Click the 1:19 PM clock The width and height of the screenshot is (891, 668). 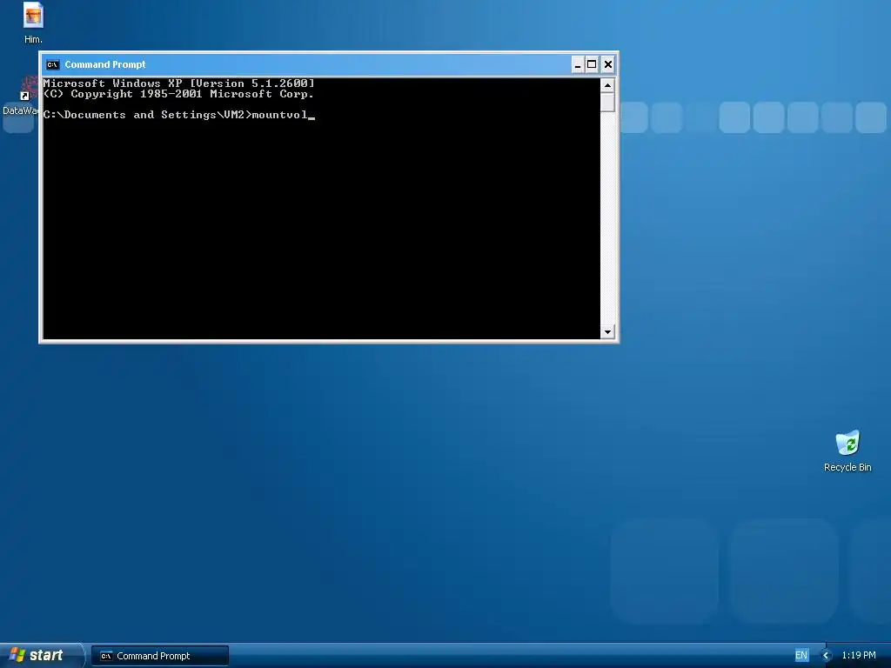click(x=859, y=656)
